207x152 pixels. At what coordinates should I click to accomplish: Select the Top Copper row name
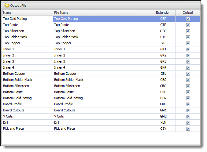28,43
